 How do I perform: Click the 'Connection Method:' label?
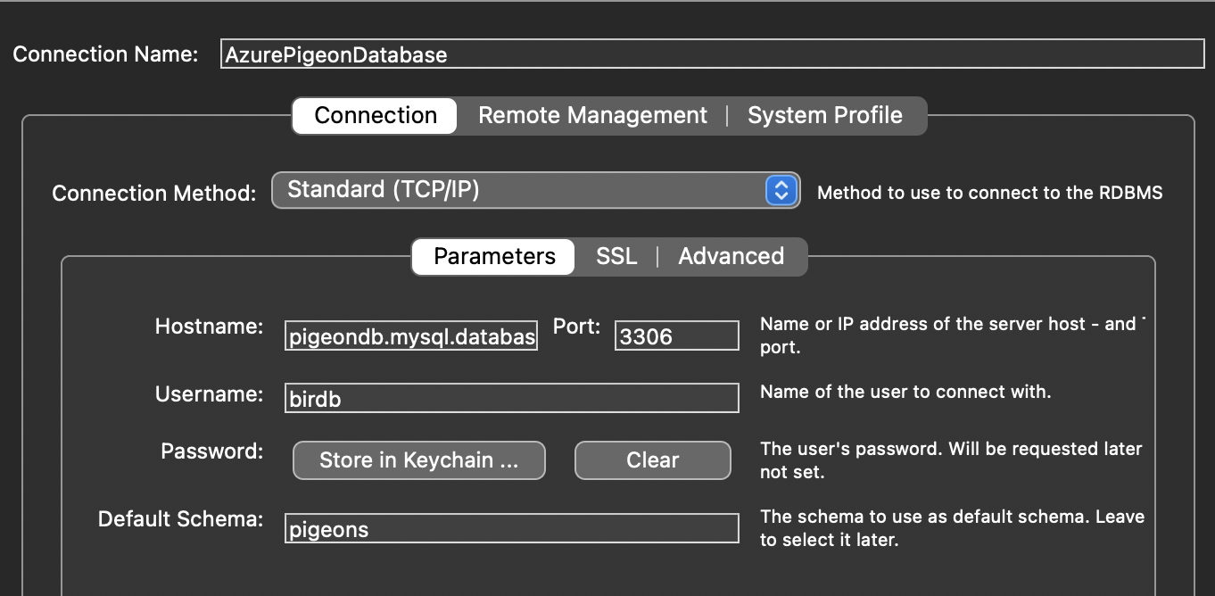[x=154, y=193]
